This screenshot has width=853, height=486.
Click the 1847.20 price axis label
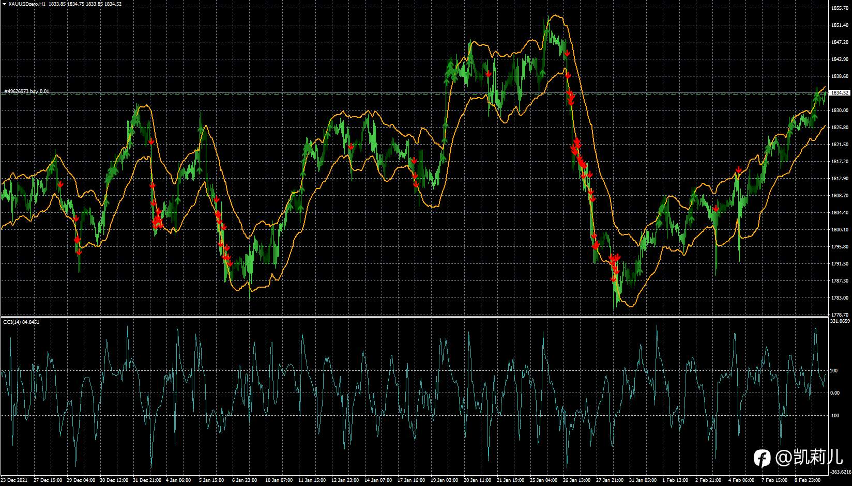(x=840, y=42)
